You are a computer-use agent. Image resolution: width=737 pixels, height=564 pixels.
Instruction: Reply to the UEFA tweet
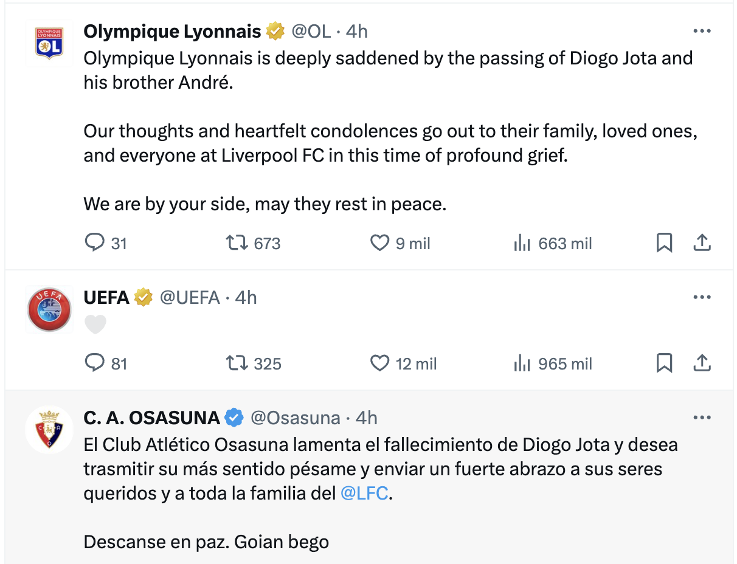tap(94, 363)
